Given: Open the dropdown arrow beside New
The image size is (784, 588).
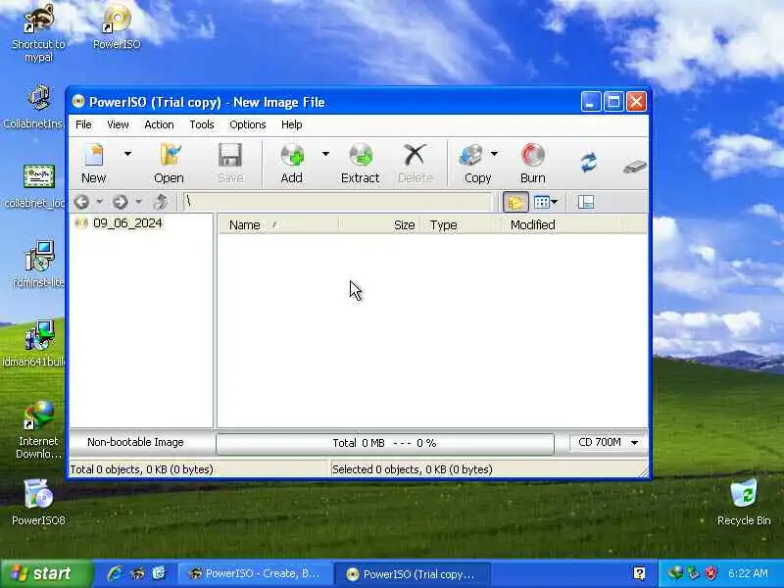Looking at the screenshot, I should 128,154.
